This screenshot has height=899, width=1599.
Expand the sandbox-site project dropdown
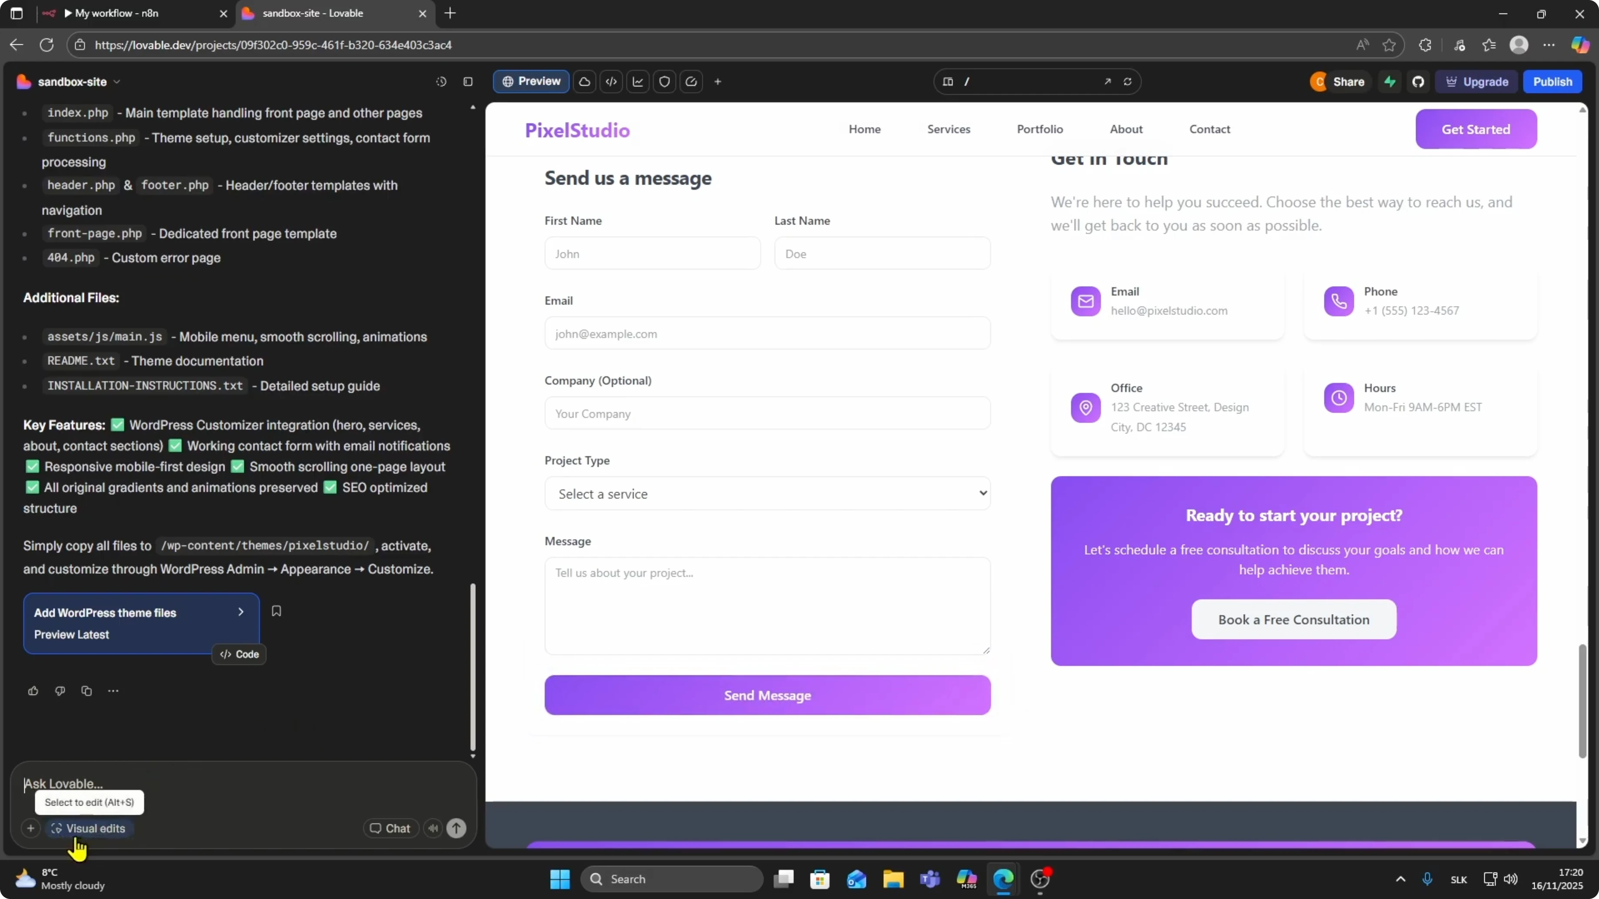[117, 82]
